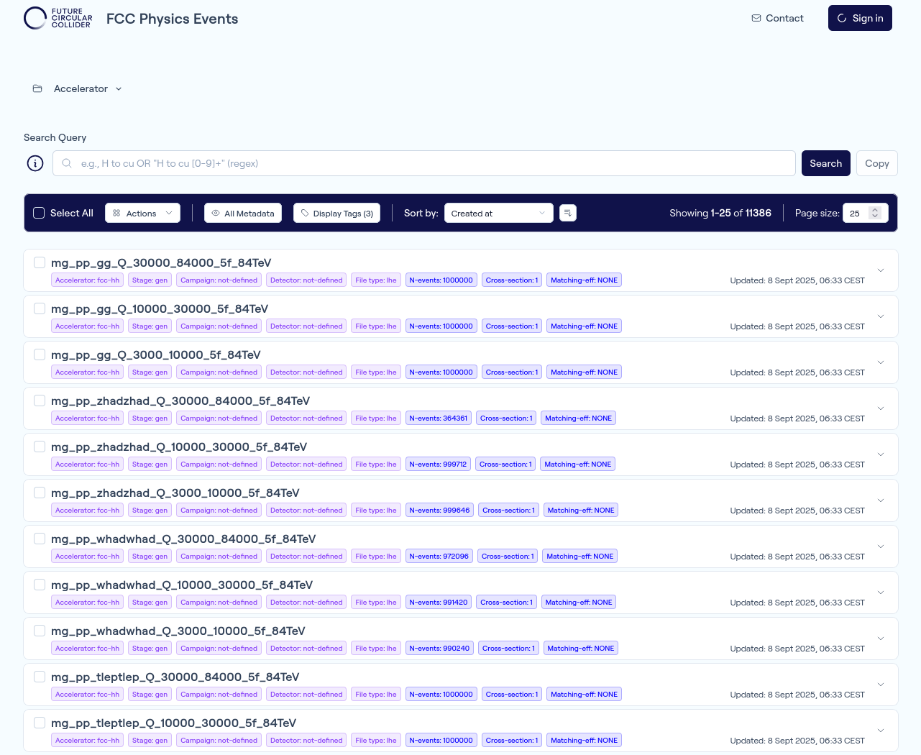Open the Sort by Created at dropdown
The width and height of the screenshot is (921, 755).
coord(498,213)
